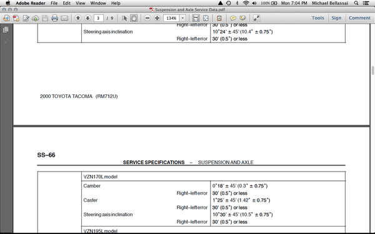This screenshot has height=234, width=375.
Task: Open the page thumbnails side panel
Action: coord(6,29)
